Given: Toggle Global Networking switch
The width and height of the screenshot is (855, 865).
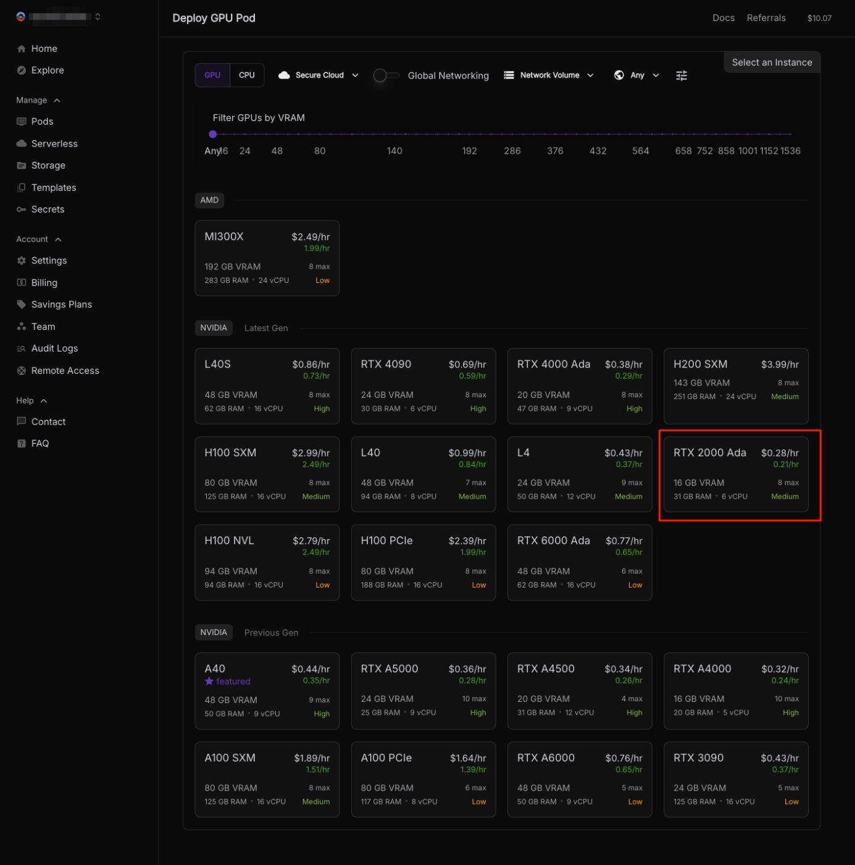Looking at the screenshot, I should pyautogui.click(x=386, y=75).
